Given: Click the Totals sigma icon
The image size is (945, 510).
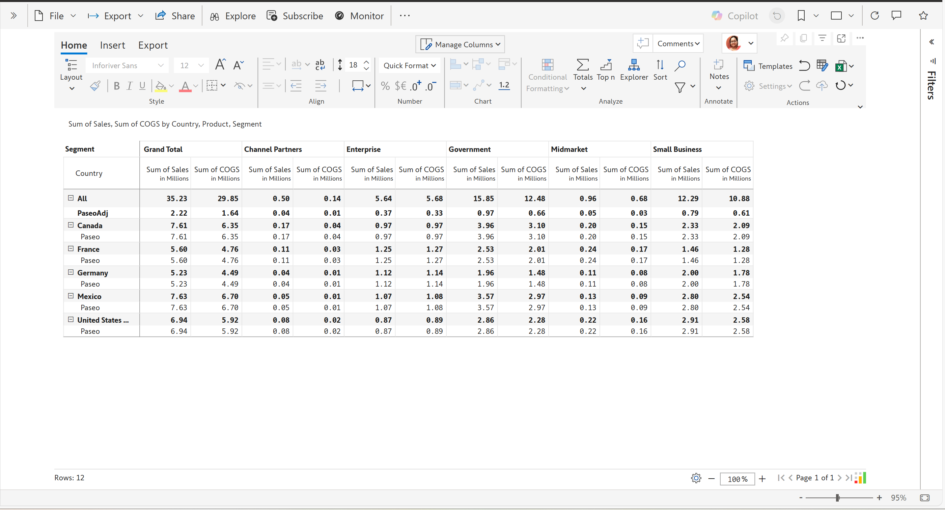Looking at the screenshot, I should [x=583, y=65].
